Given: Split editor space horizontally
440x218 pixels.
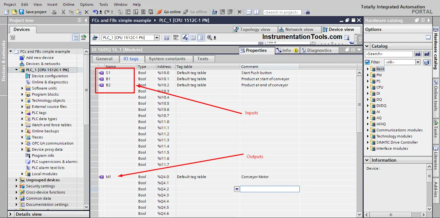Looking at the screenshot, I should [249, 12].
